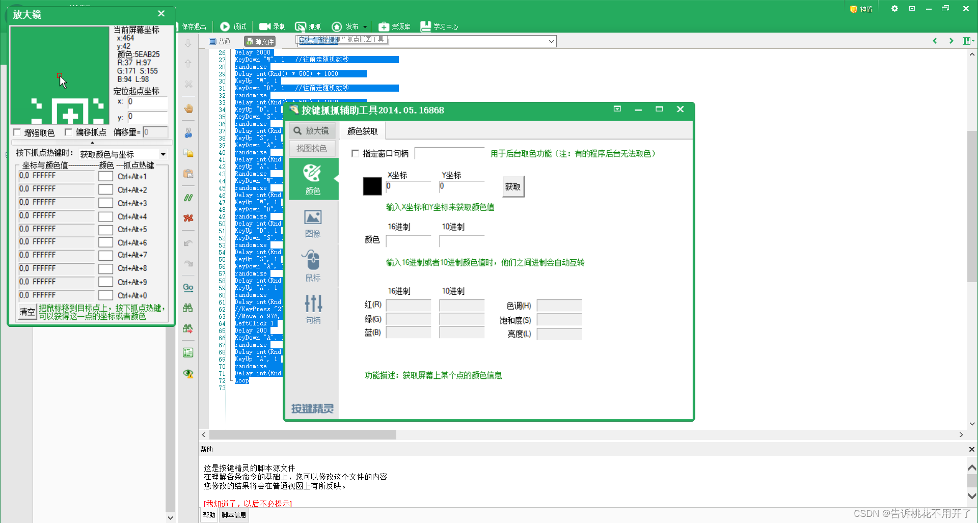Click the binoculars find icon in the editor sidebar
Viewport: 978px width, 523px height.
click(x=188, y=308)
